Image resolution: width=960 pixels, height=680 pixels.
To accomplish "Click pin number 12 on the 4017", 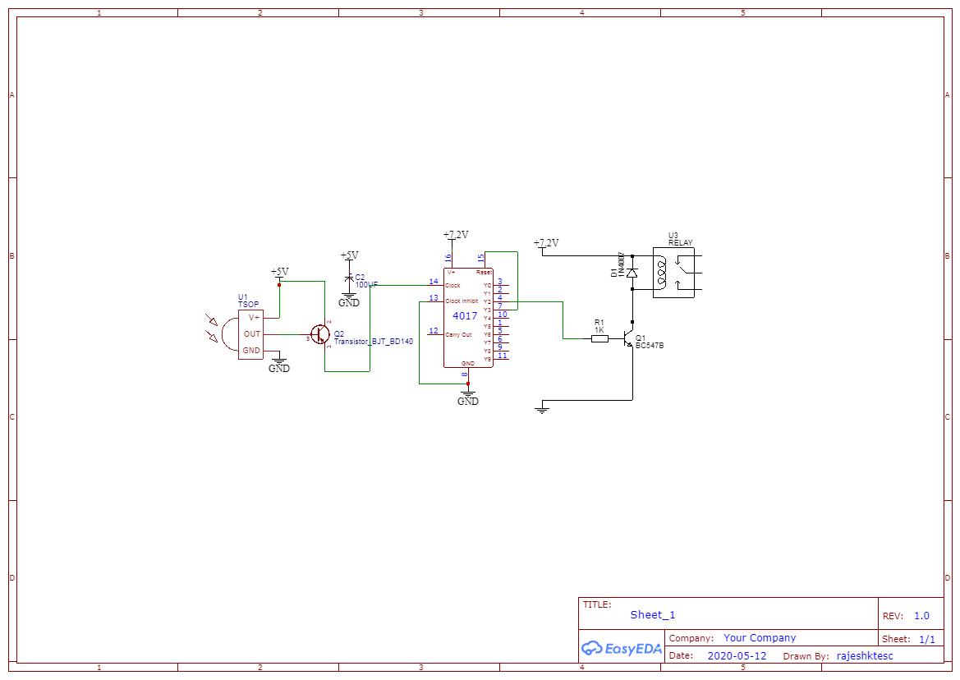I will (x=434, y=330).
